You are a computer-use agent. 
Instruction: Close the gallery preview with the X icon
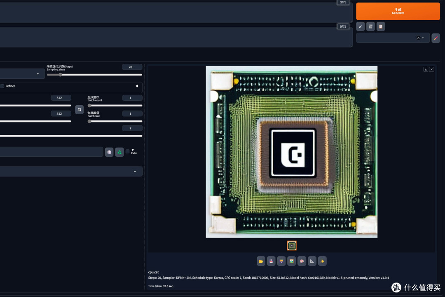[x=432, y=69]
